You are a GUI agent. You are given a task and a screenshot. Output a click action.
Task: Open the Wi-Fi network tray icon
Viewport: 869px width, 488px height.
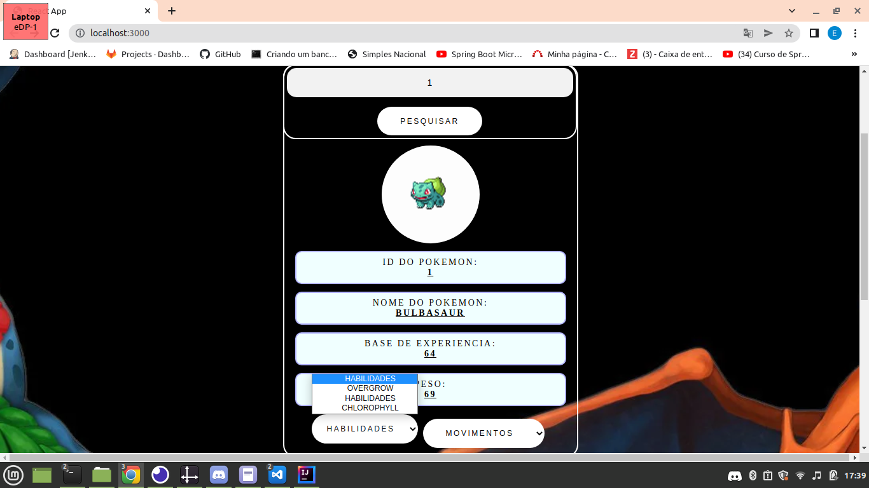click(800, 475)
